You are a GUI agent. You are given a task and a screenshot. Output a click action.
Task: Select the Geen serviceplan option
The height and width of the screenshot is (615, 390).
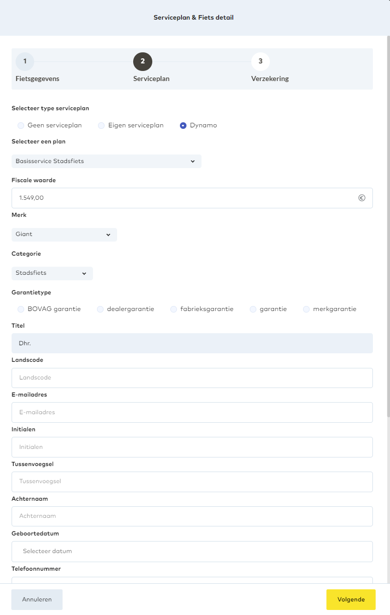coord(21,125)
